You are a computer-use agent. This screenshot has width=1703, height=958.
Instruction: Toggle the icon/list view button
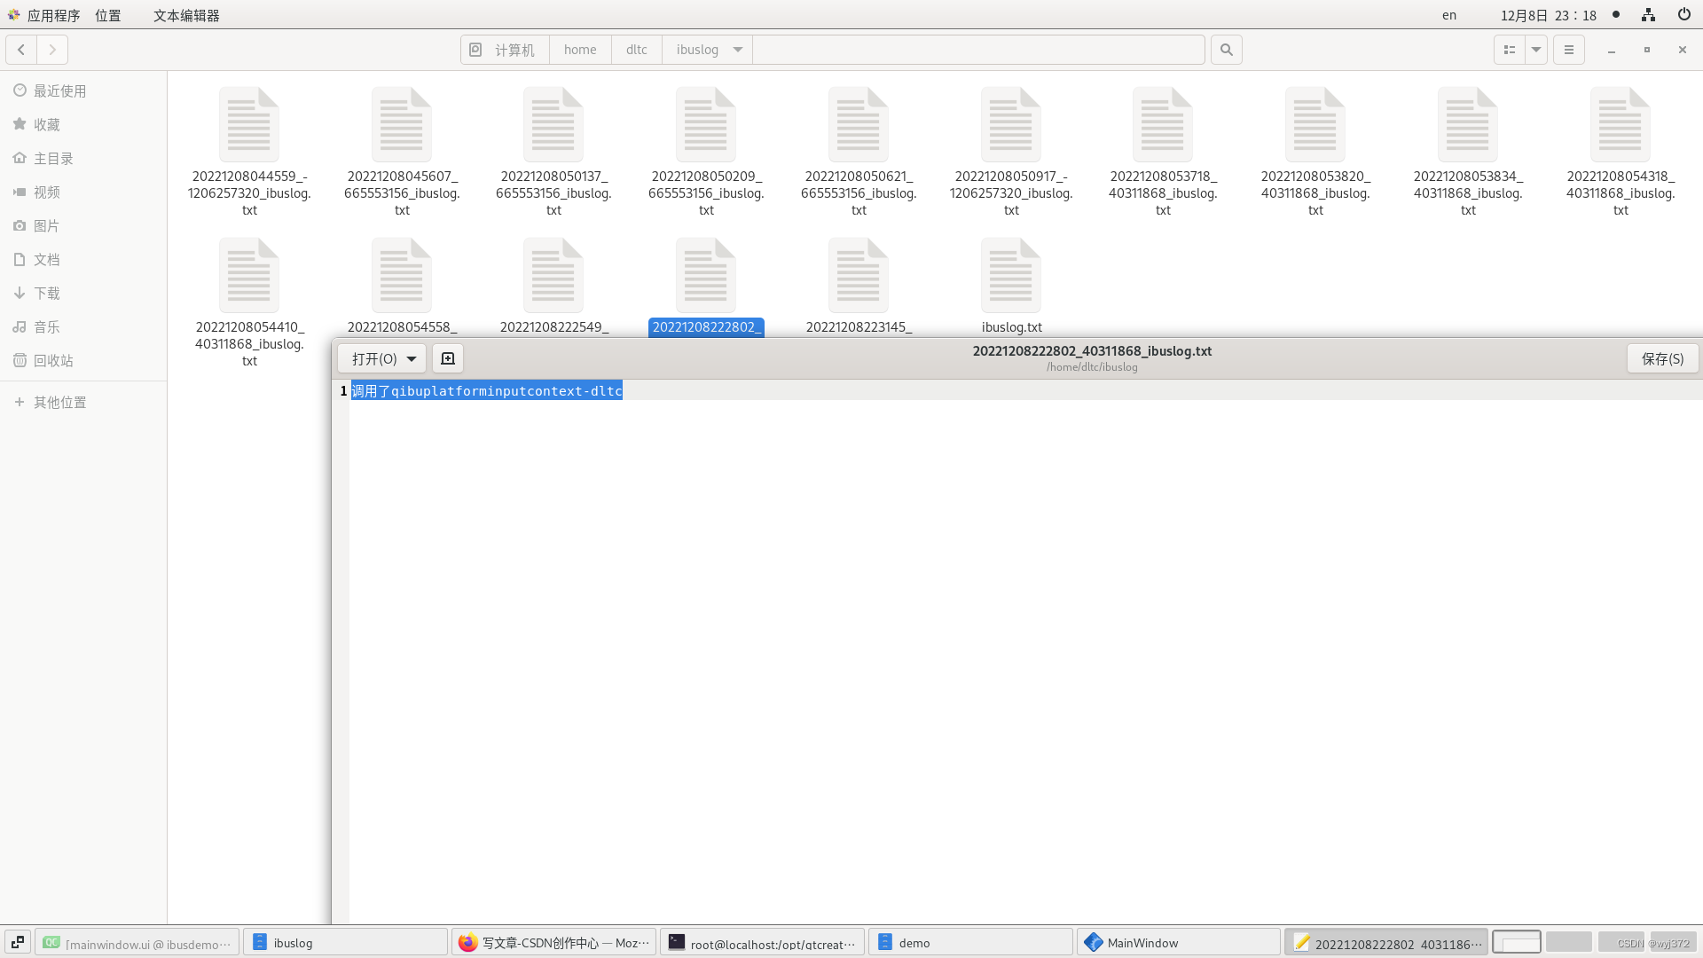point(1509,50)
